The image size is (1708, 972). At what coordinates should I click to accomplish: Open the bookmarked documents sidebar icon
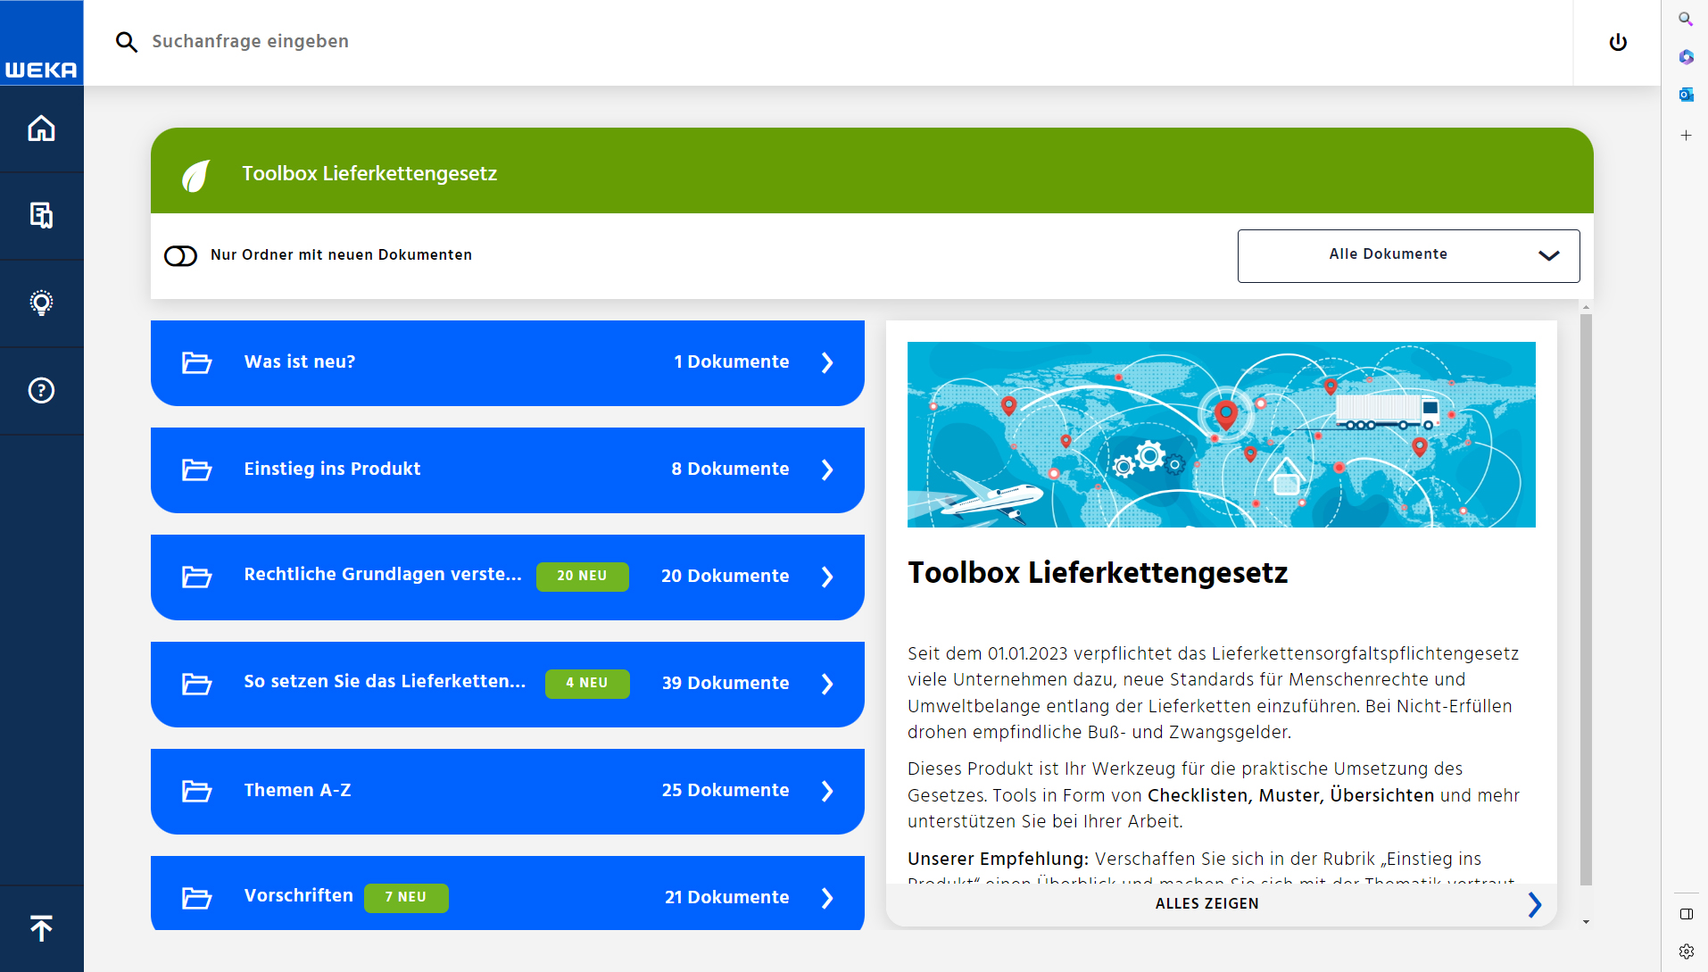41,215
